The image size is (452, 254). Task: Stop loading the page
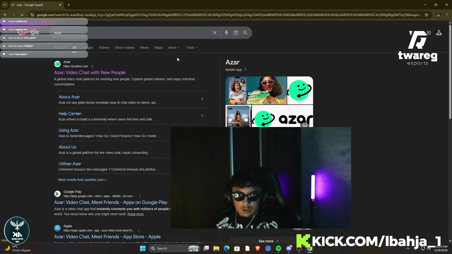(22, 15)
